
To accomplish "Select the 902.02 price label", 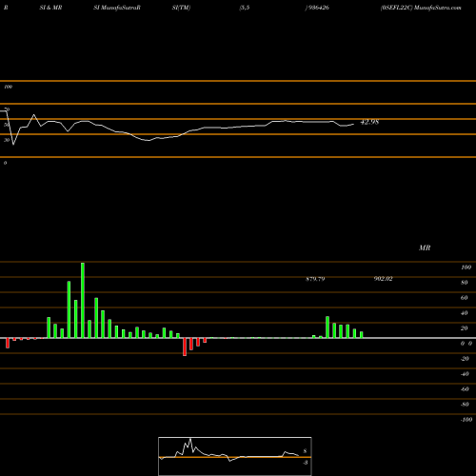I will (384, 279).
